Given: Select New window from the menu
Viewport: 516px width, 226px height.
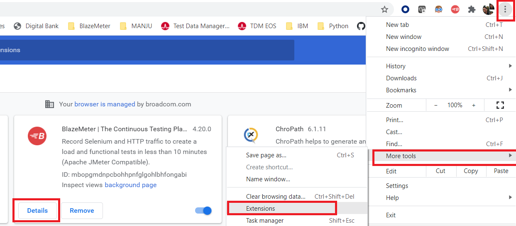Looking at the screenshot, I should 441,37.
